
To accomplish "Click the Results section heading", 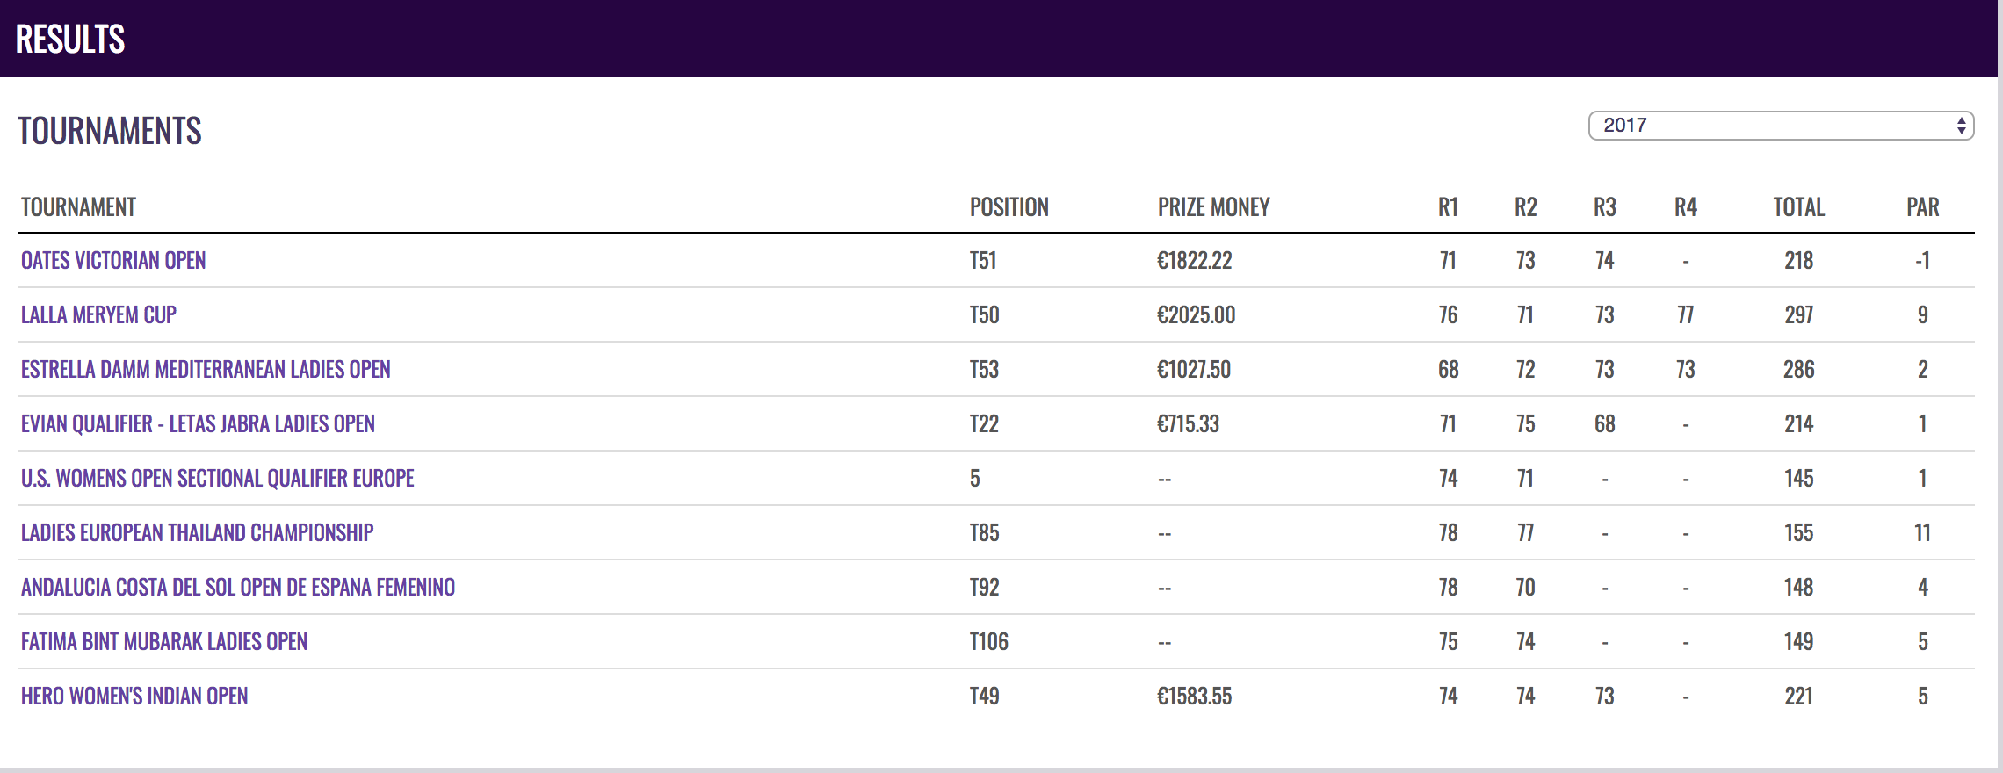I will click(70, 40).
